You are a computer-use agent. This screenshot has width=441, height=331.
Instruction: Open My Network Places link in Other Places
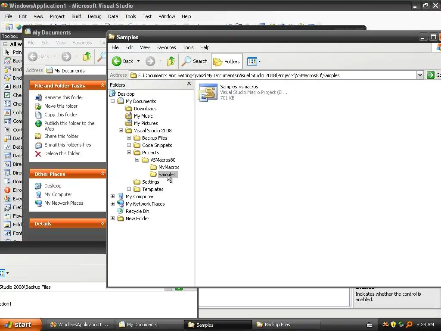point(64,203)
